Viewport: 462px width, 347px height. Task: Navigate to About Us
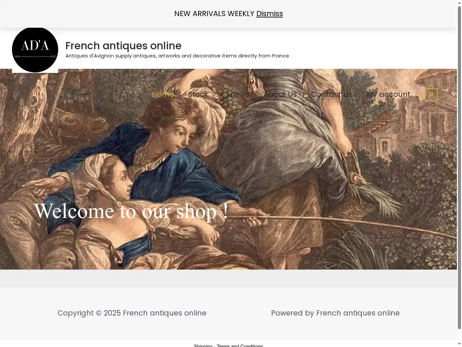280,94
